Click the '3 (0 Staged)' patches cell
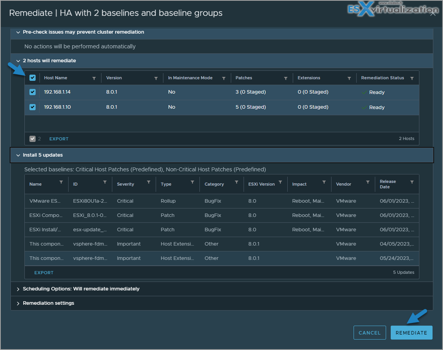The image size is (443, 350). point(251,92)
